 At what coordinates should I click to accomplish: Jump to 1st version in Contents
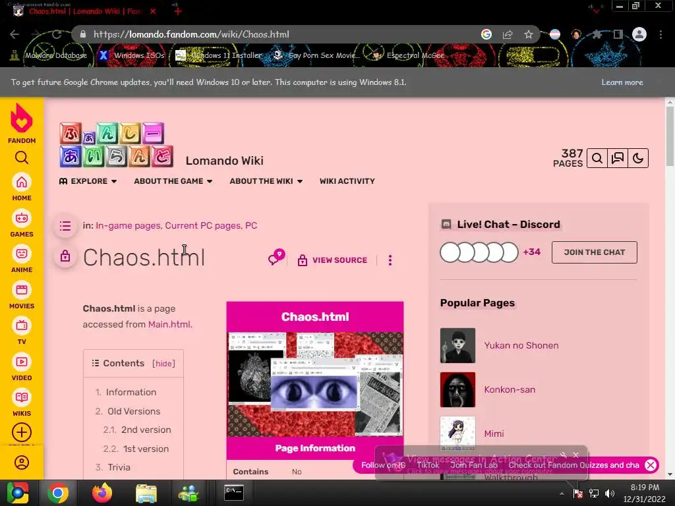pos(146,448)
